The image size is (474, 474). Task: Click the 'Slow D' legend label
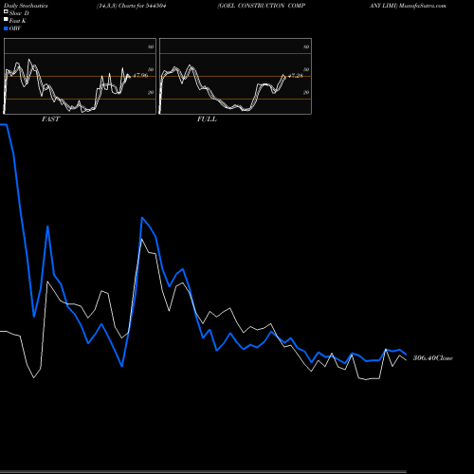pyautogui.click(x=19, y=13)
